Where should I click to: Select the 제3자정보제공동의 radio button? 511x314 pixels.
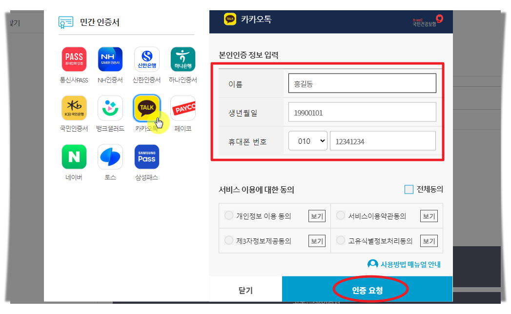(229, 240)
